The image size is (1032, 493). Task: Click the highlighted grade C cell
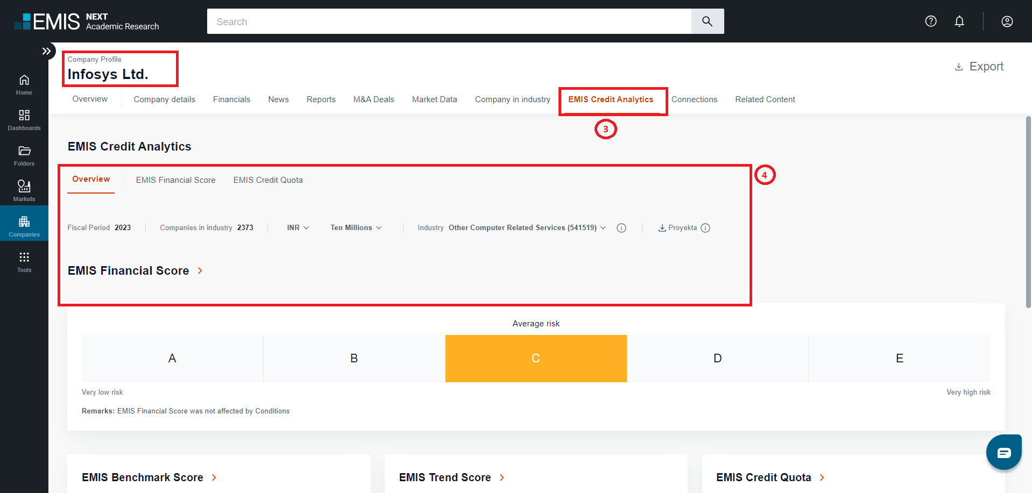click(x=536, y=359)
